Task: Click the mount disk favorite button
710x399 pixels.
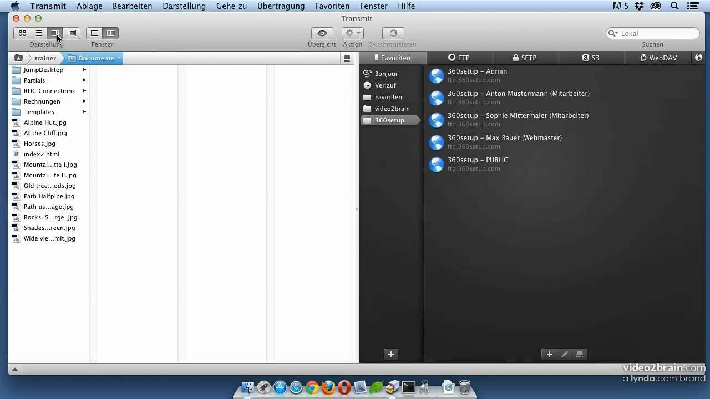Action: pos(580,354)
